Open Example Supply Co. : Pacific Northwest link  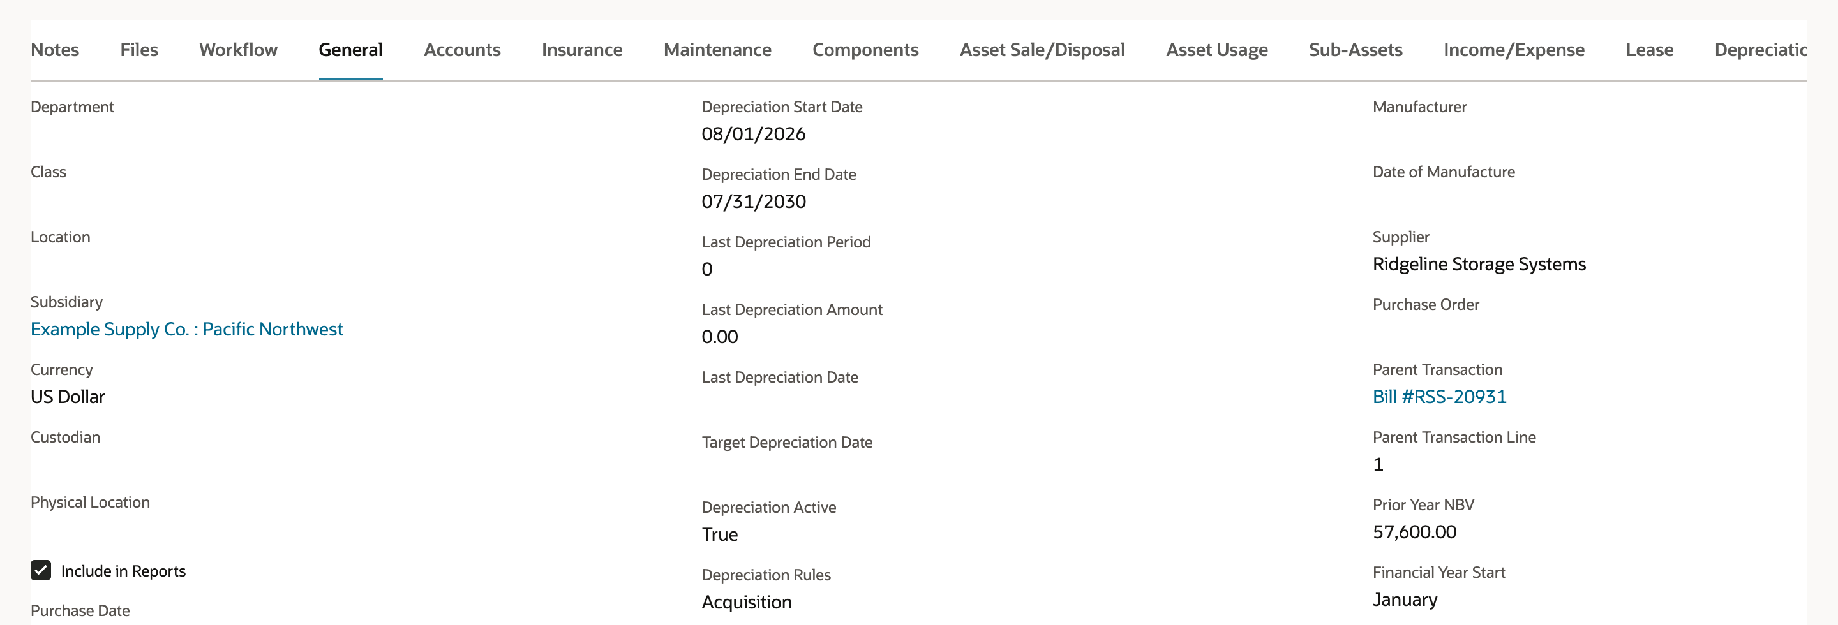point(187,329)
